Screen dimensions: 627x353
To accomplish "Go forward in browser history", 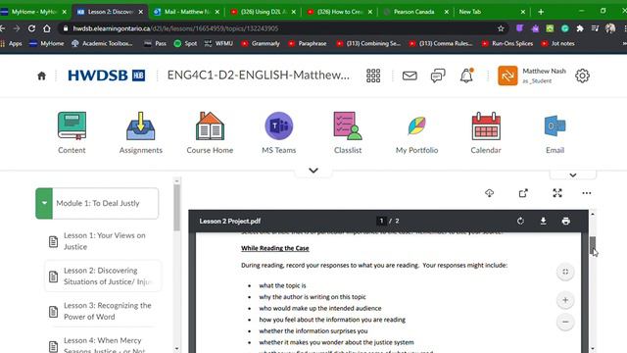I will (17, 28).
